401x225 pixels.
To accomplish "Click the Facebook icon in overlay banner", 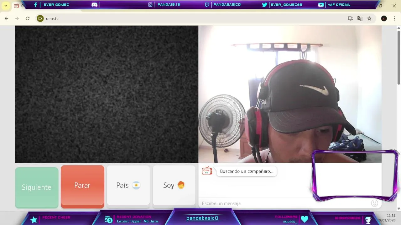I will [35, 5].
